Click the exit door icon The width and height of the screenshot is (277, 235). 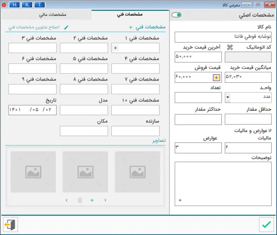pyautogui.click(x=10, y=225)
